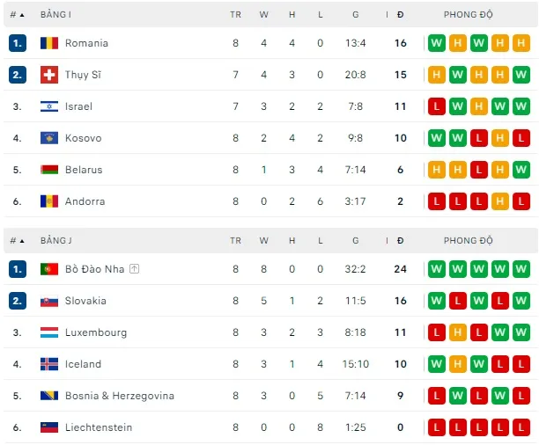Click the Kosovo flag icon
The height and width of the screenshot is (445, 539).
[x=49, y=138]
